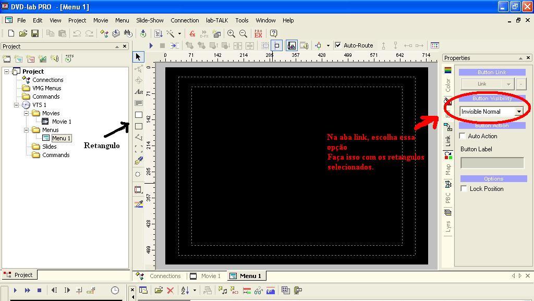Image resolution: width=534 pixels, height=301 pixels.
Task: Open the lab-TALK menu
Action: [217, 20]
